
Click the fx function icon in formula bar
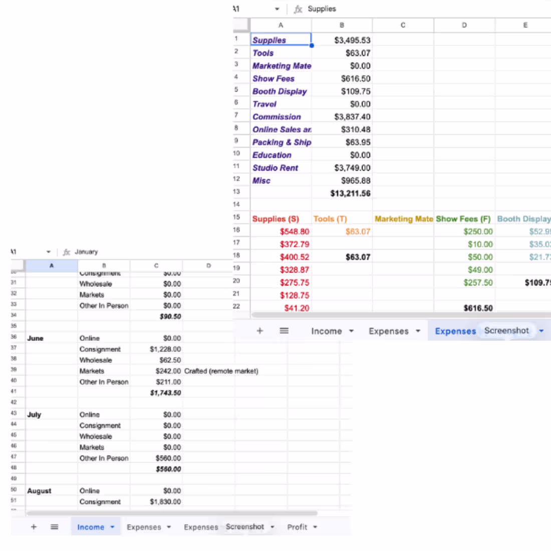pyautogui.click(x=298, y=9)
